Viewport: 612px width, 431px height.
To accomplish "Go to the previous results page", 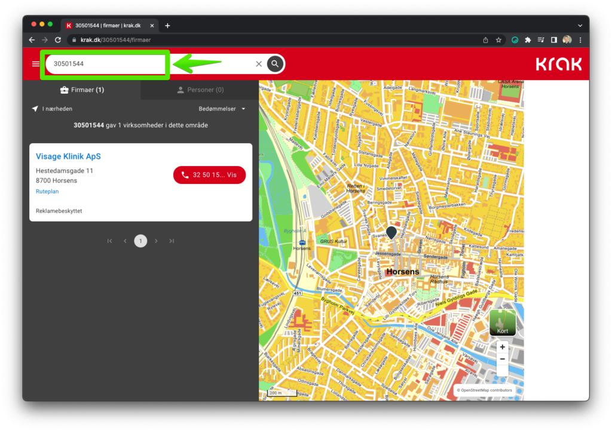I will click(x=125, y=241).
